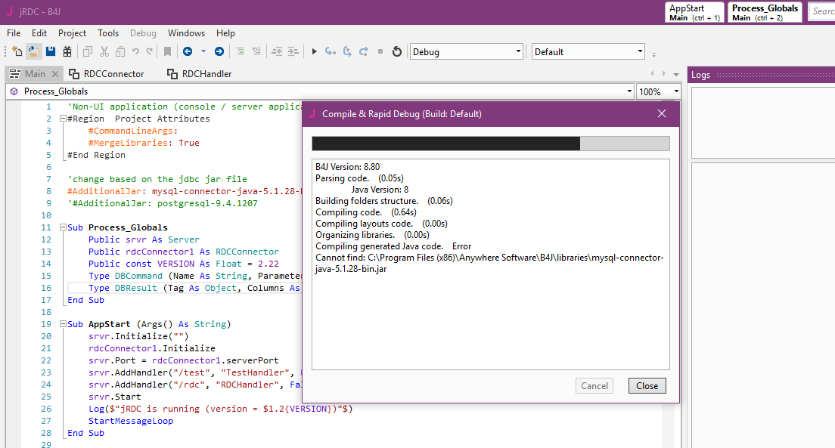The width and height of the screenshot is (835, 448).
Task: Click the Open project folder icon
Action: pos(33,51)
